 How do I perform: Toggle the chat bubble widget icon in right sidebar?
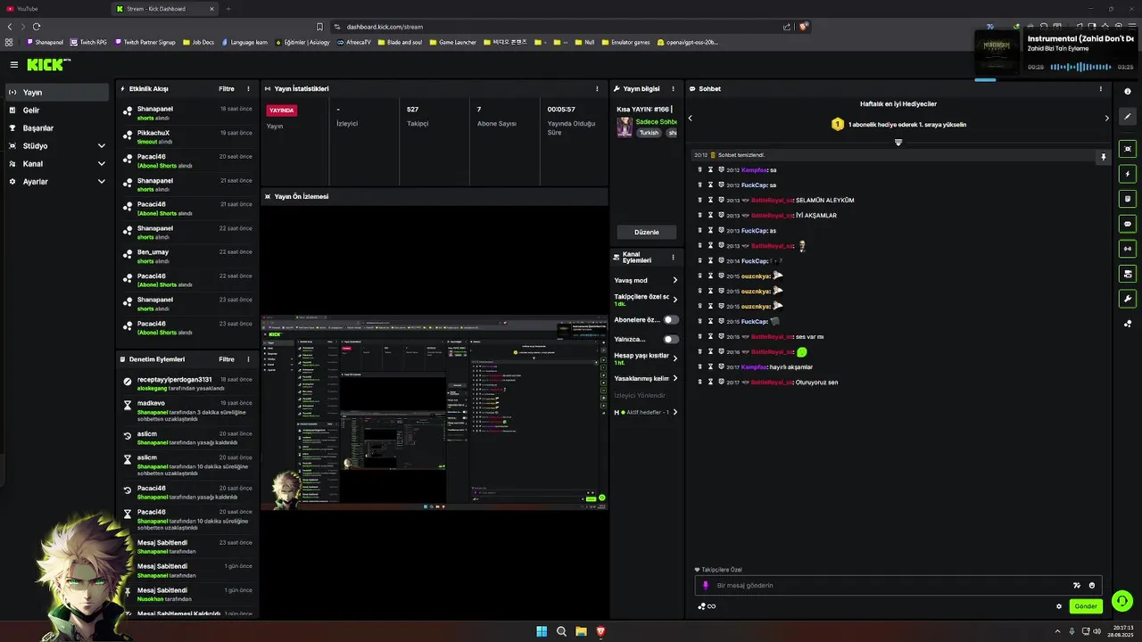pyautogui.click(x=1128, y=224)
